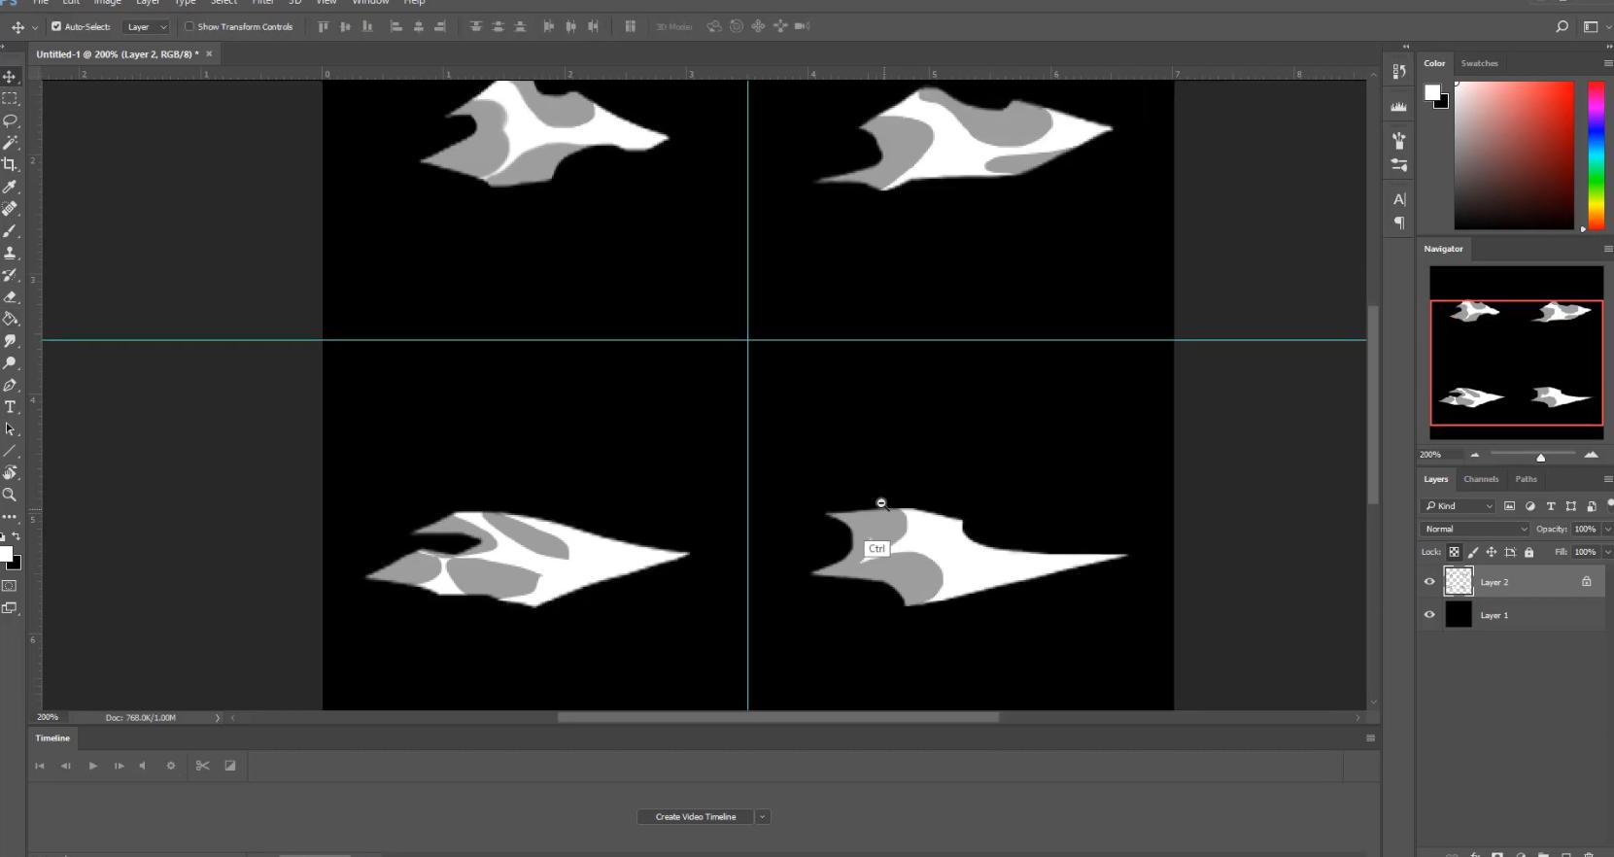Image resolution: width=1614 pixels, height=857 pixels.
Task: Select the Path Selection tool
Action: click(10, 429)
